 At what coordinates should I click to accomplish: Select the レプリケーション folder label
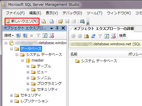34,101
